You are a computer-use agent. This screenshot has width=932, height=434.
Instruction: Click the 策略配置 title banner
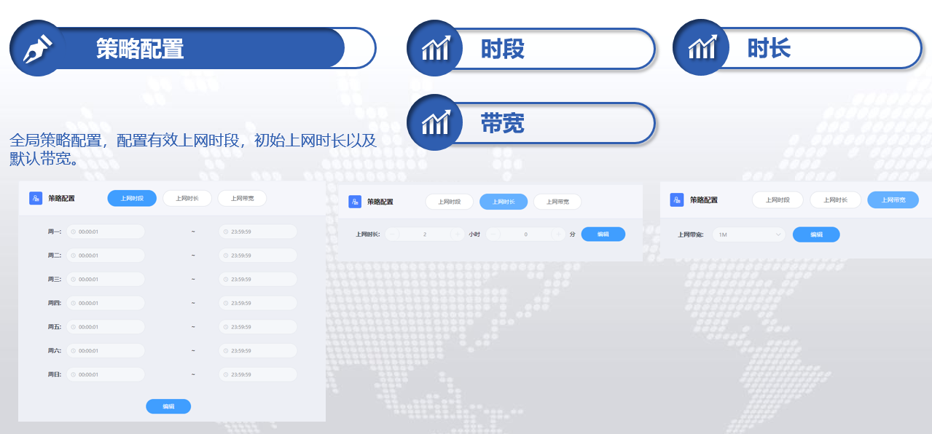pos(193,49)
